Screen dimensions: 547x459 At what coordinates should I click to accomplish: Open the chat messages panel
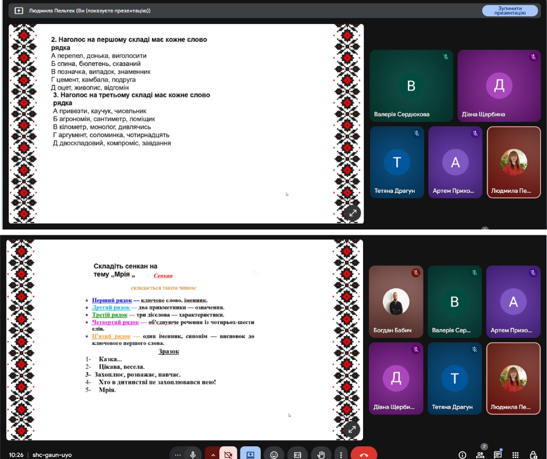pos(498,455)
